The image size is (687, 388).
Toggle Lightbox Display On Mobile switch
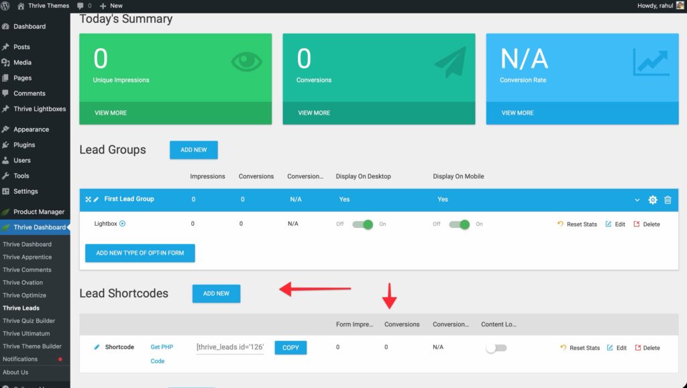pos(460,224)
